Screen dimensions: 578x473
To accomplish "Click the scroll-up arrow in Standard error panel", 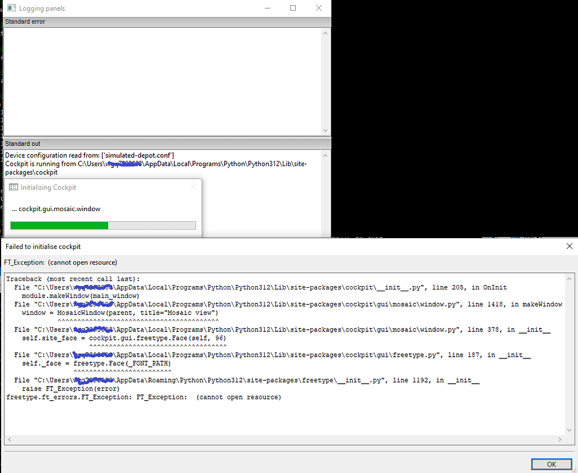I will click(x=325, y=32).
